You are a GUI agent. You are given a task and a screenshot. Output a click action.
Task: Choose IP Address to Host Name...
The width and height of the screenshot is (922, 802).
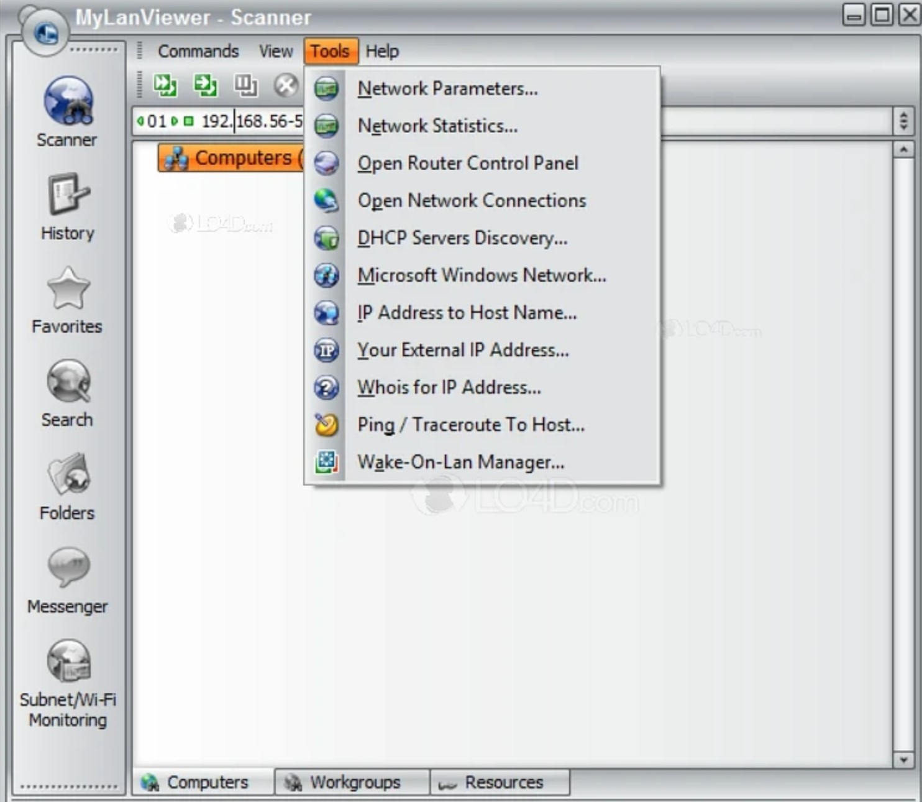point(482,313)
